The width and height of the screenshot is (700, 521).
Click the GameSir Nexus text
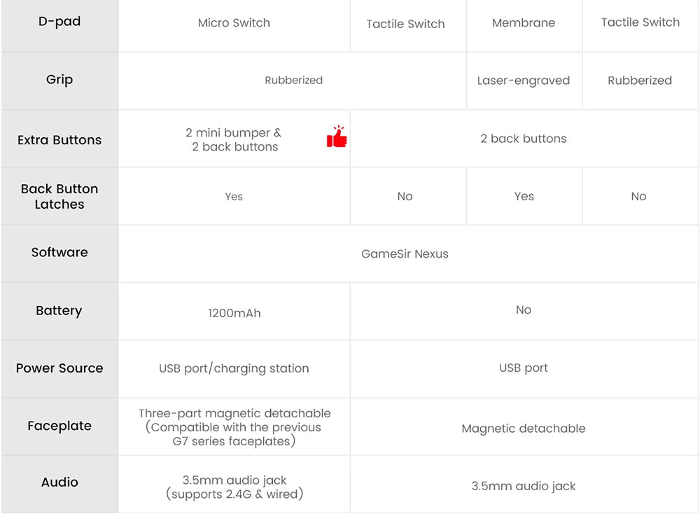pos(405,254)
